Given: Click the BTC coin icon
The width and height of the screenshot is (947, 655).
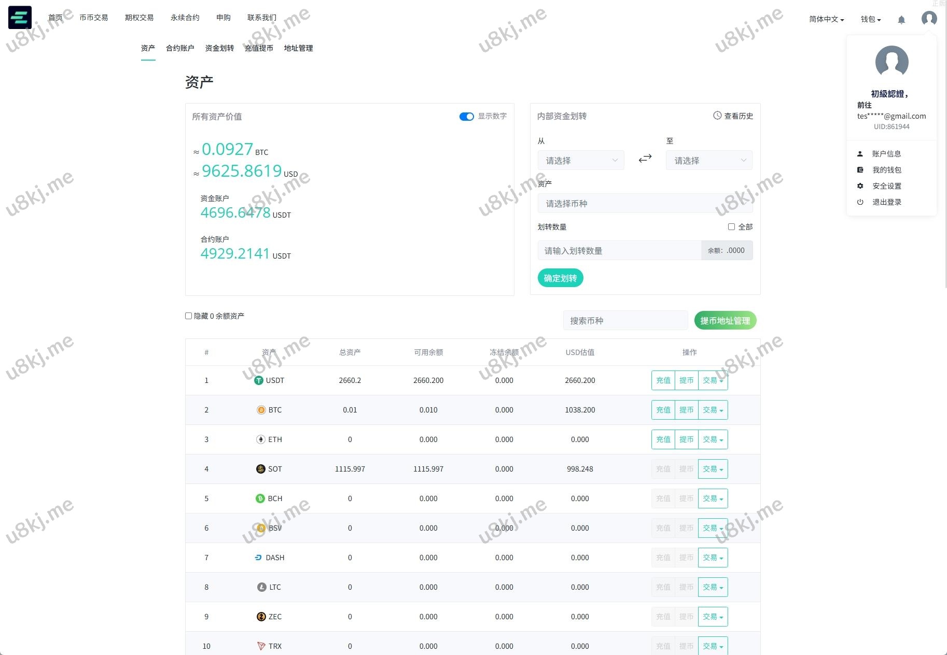Looking at the screenshot, I should coord(261,410).
